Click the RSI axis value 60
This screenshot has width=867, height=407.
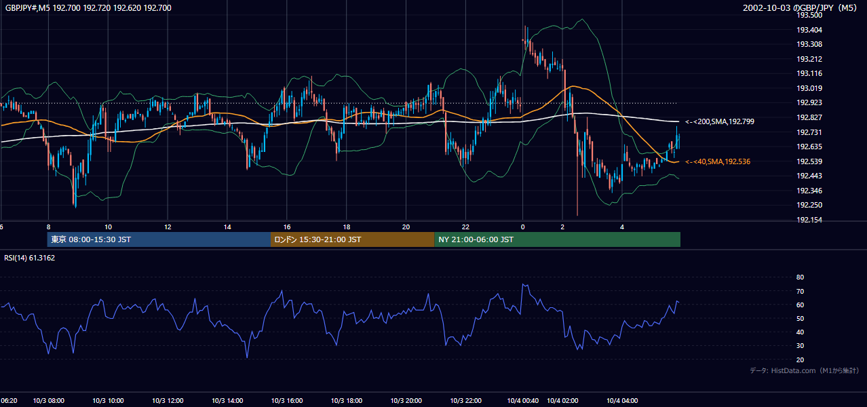[800, 305]
